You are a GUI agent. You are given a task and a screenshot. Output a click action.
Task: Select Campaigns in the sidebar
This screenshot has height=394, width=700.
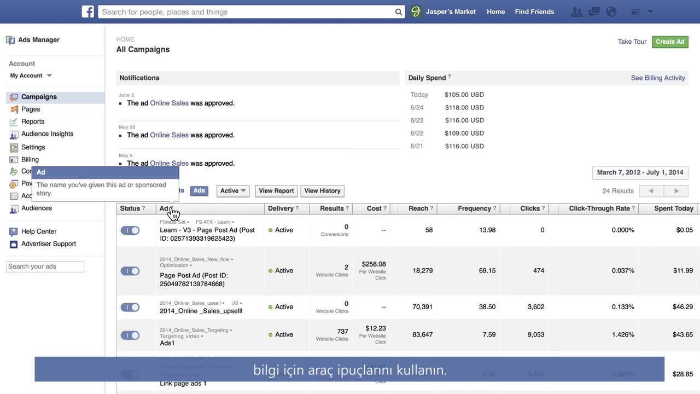[39, 97]
